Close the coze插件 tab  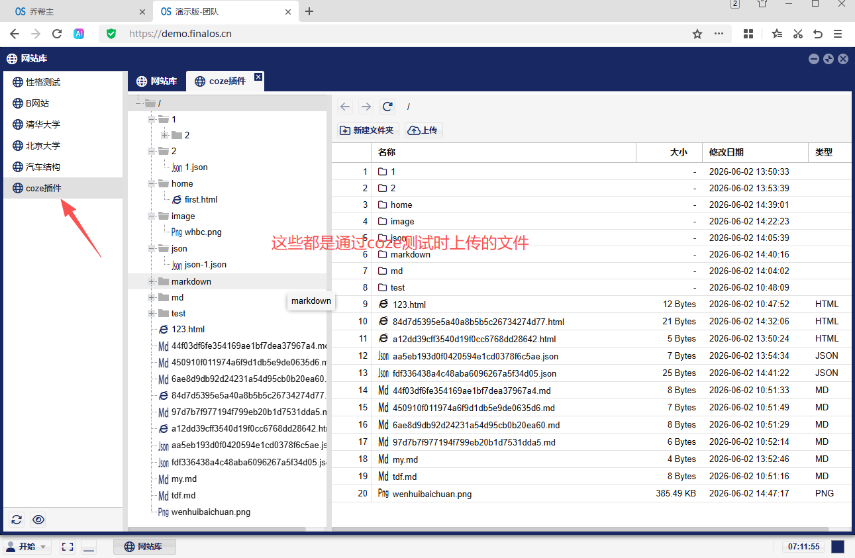[x=258, y=77]
